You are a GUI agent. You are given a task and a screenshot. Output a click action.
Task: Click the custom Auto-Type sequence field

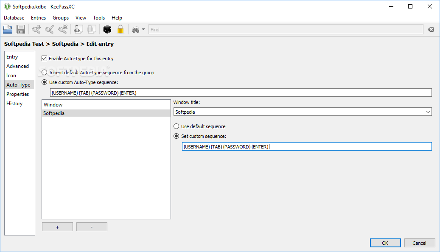tap(241, 92)
